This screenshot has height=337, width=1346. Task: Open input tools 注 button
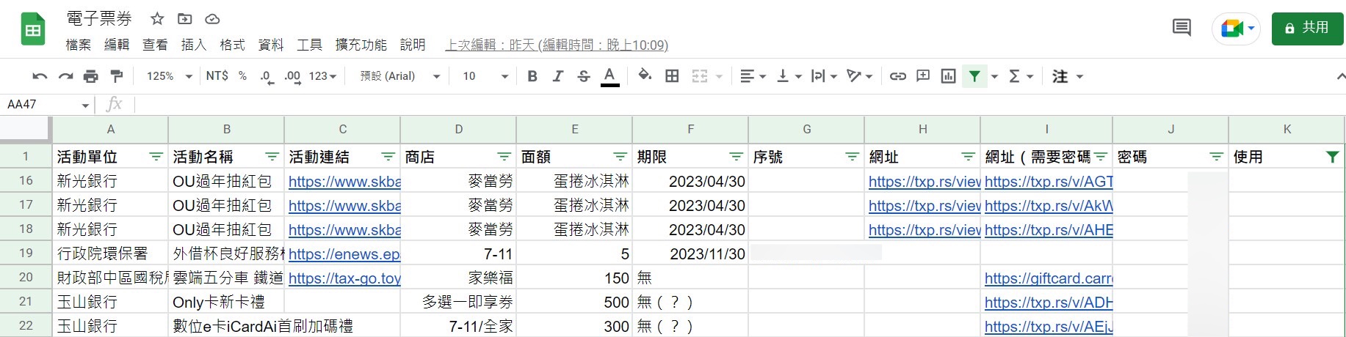click(x=1060, y=76)
